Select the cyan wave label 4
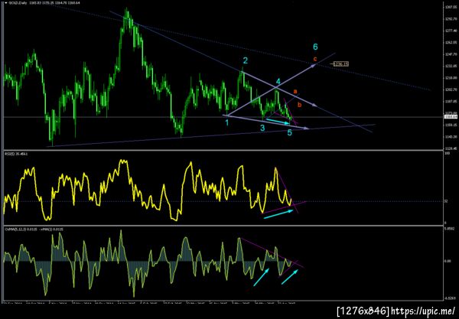 click(278, 81)
